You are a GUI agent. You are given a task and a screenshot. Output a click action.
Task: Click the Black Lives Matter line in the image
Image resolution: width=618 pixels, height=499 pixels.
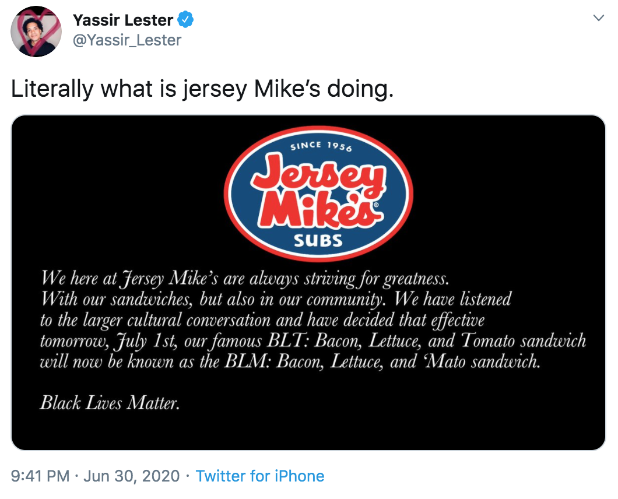[x=110, y=402]
